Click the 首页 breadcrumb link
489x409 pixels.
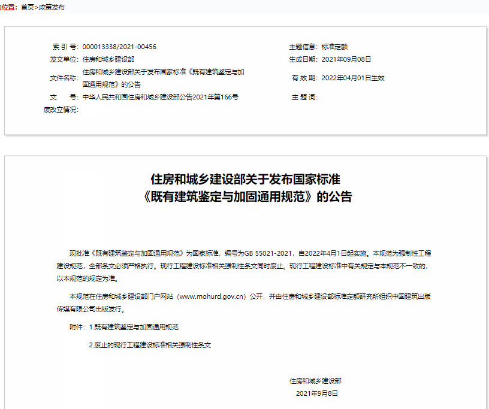(x=28, y=7)
